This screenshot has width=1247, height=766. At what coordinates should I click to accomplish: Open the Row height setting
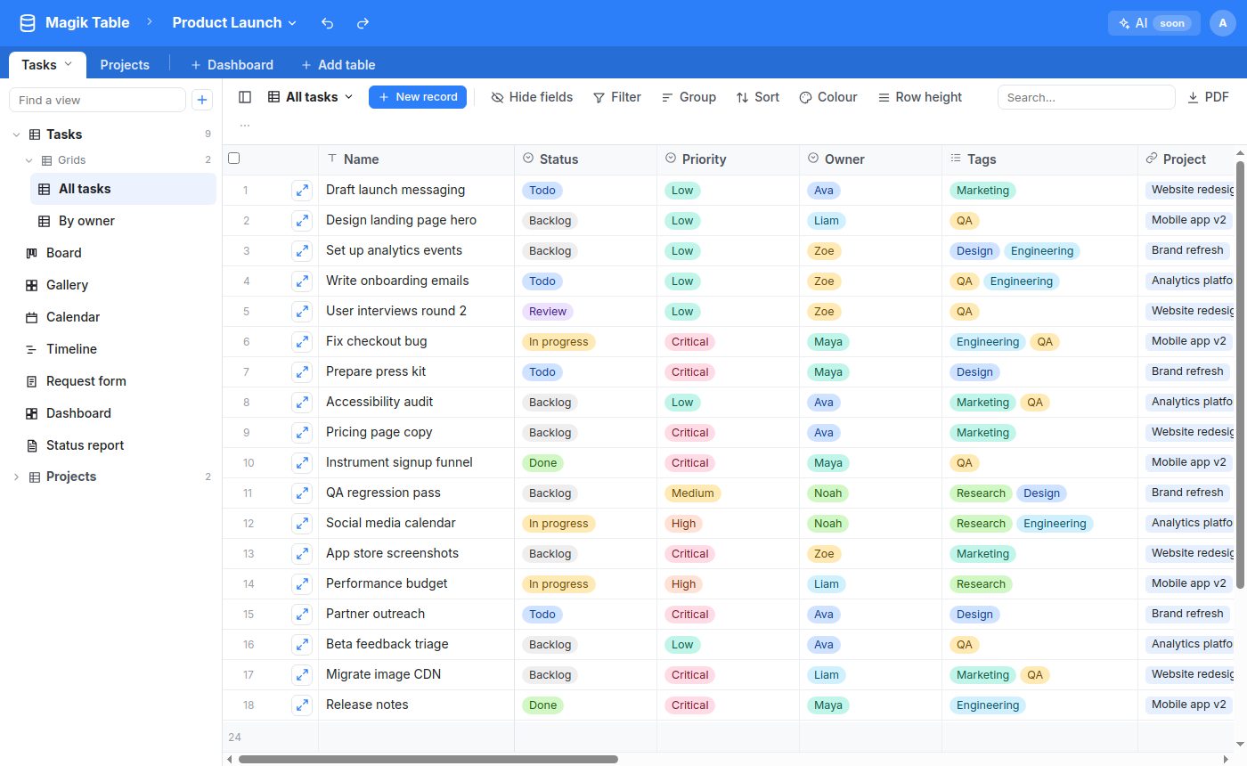(x=920, y=97)
